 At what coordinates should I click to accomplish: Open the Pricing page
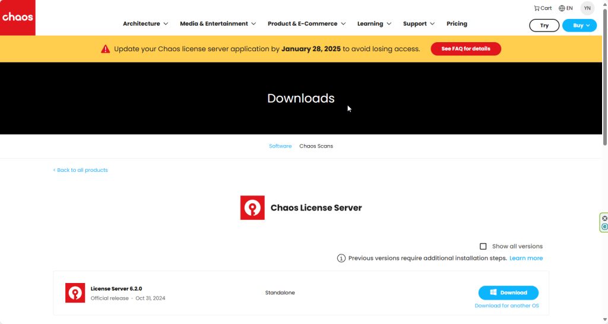point(457,24)
